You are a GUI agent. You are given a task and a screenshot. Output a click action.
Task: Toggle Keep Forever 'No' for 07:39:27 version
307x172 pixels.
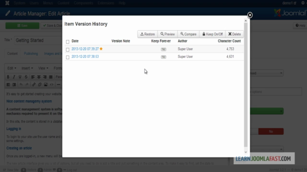coord(164,49)
